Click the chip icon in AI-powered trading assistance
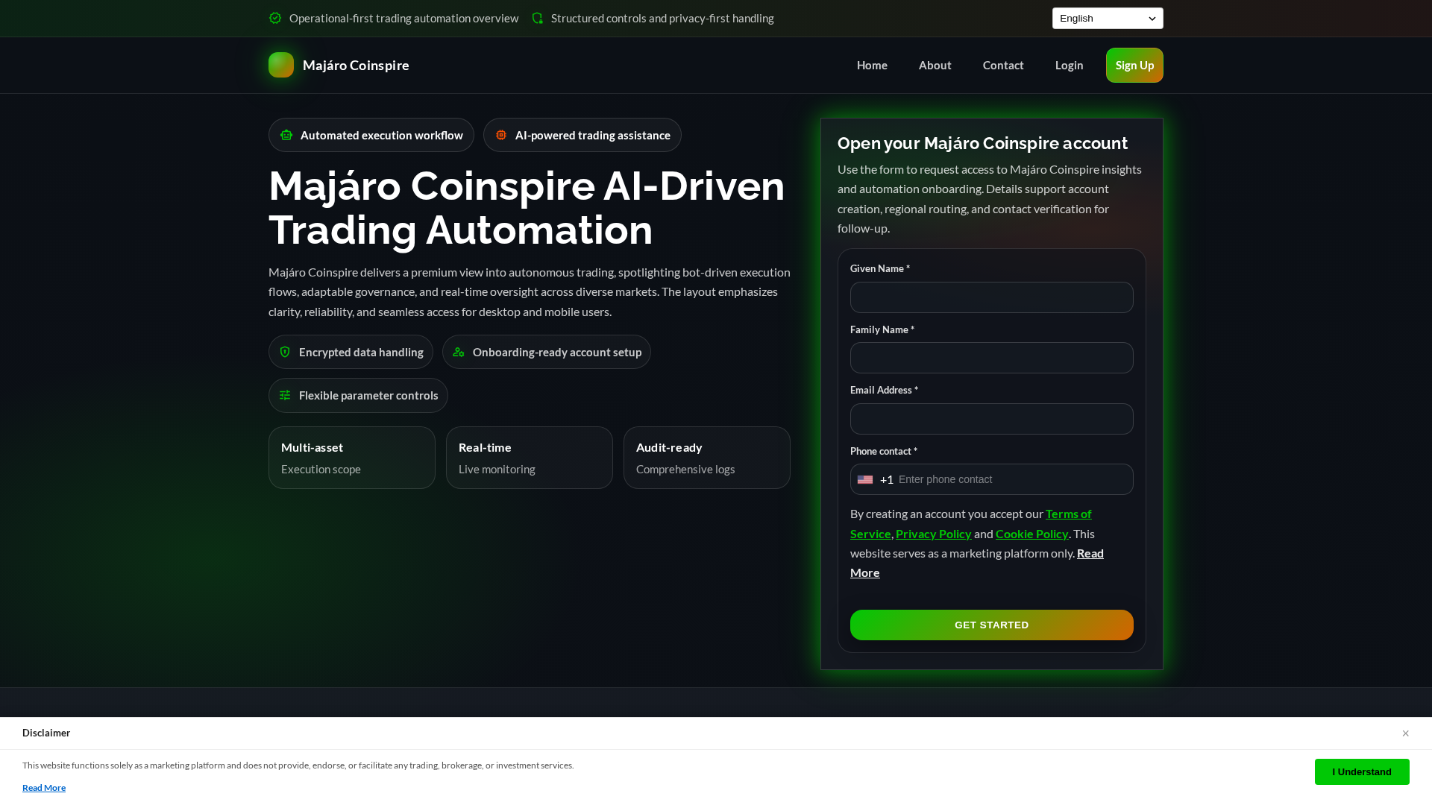Viewport: 1432px width, 805px height. coord(501,135)
